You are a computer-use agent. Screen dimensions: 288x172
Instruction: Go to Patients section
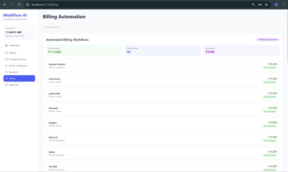point(19,53)
